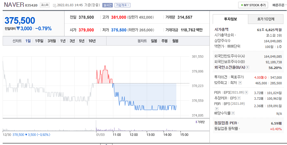Click the 고가 value 381,000
Screen dimensions: 287x145
pyautogui.click(x=119, y=17)
